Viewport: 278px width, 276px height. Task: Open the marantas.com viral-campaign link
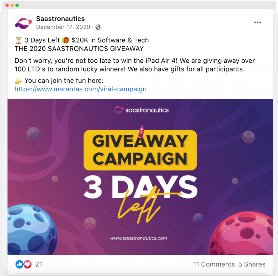80,89
